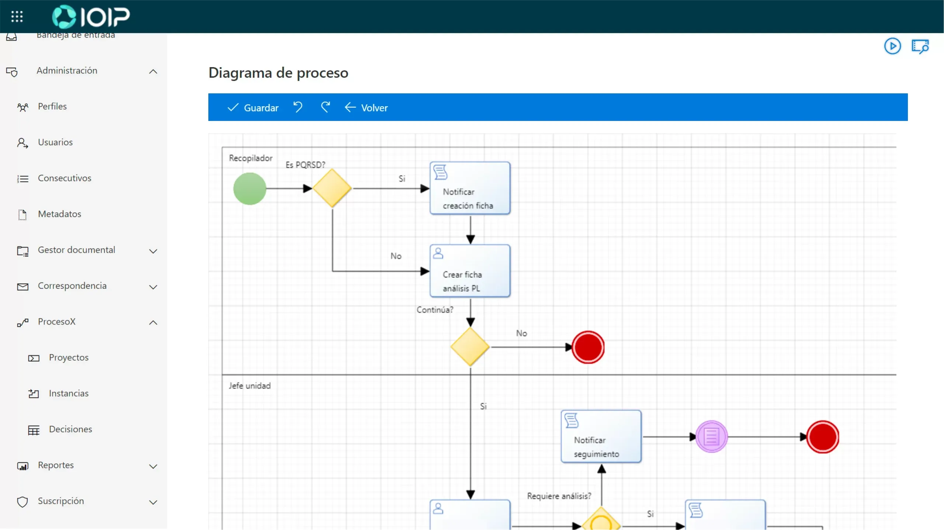This screenshot has height=530, width=944.
Task: Select the Crear ficha análisis PL task
Action: tap(470, 271)
